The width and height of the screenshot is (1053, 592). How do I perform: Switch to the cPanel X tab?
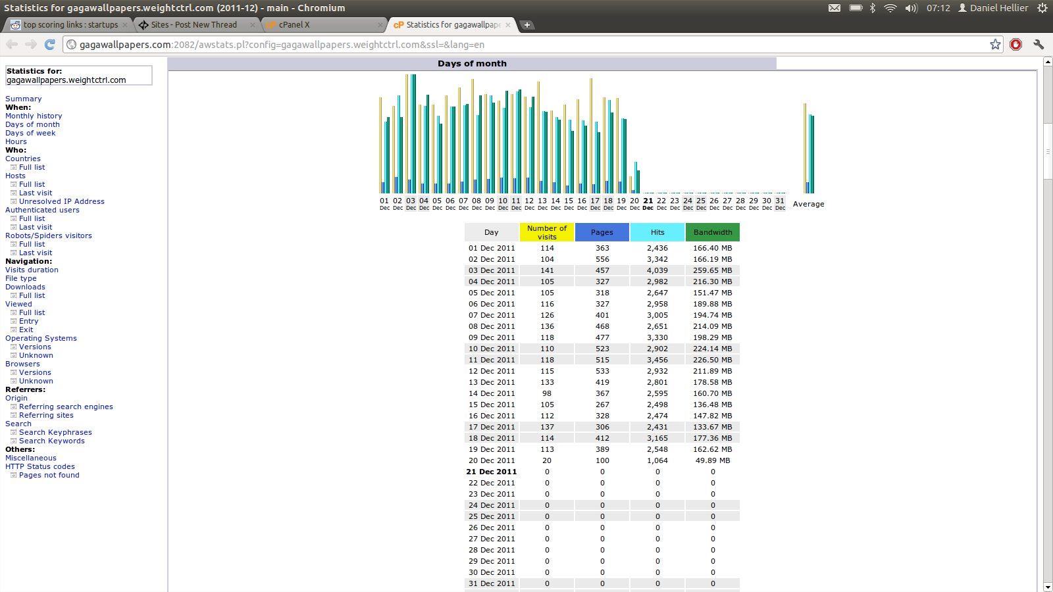322,25
